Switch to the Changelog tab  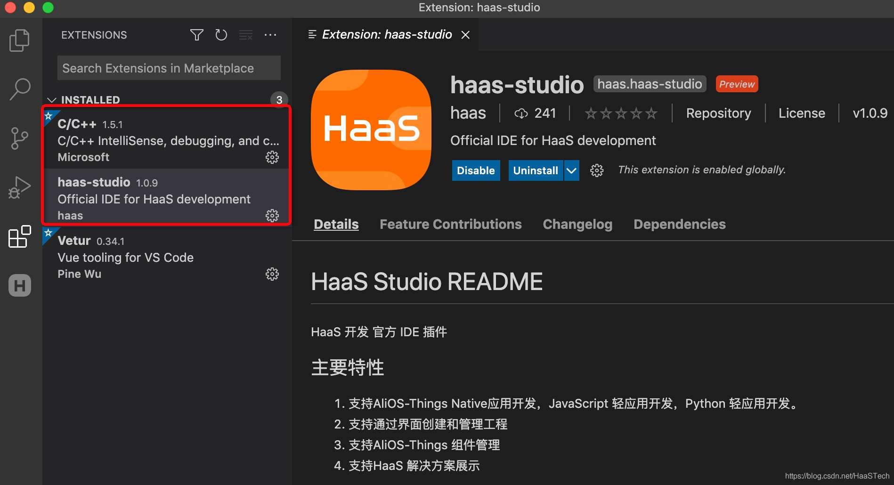tap(577, 224)
